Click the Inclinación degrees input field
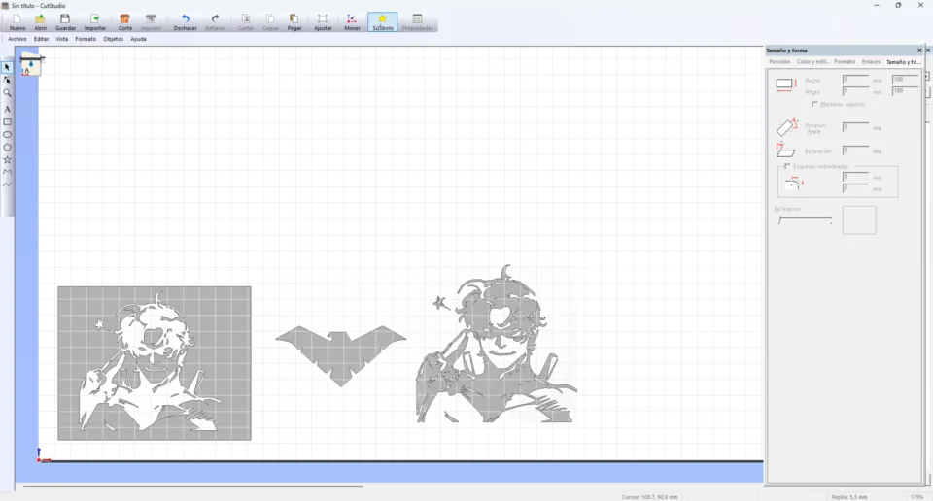The image size is (933, 501). click(855, 150)
